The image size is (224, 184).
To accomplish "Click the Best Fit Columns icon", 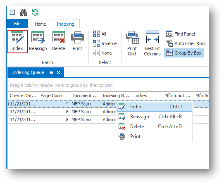I will point(152,37).
